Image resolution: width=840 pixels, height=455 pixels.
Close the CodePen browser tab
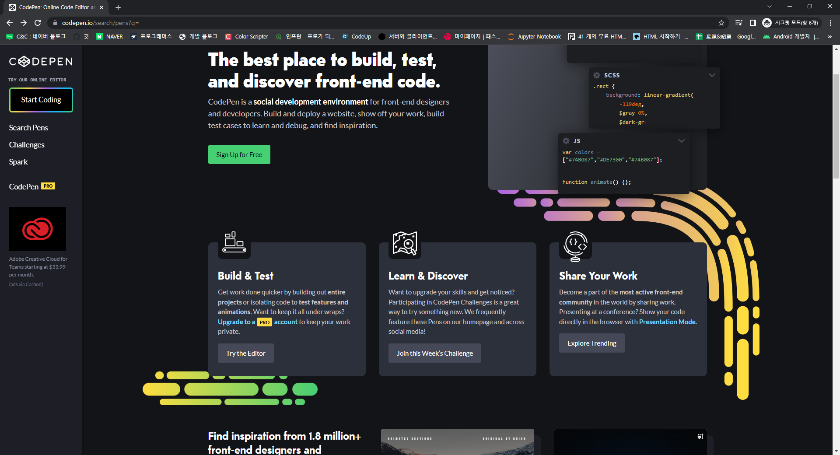[x=101, y=7]
